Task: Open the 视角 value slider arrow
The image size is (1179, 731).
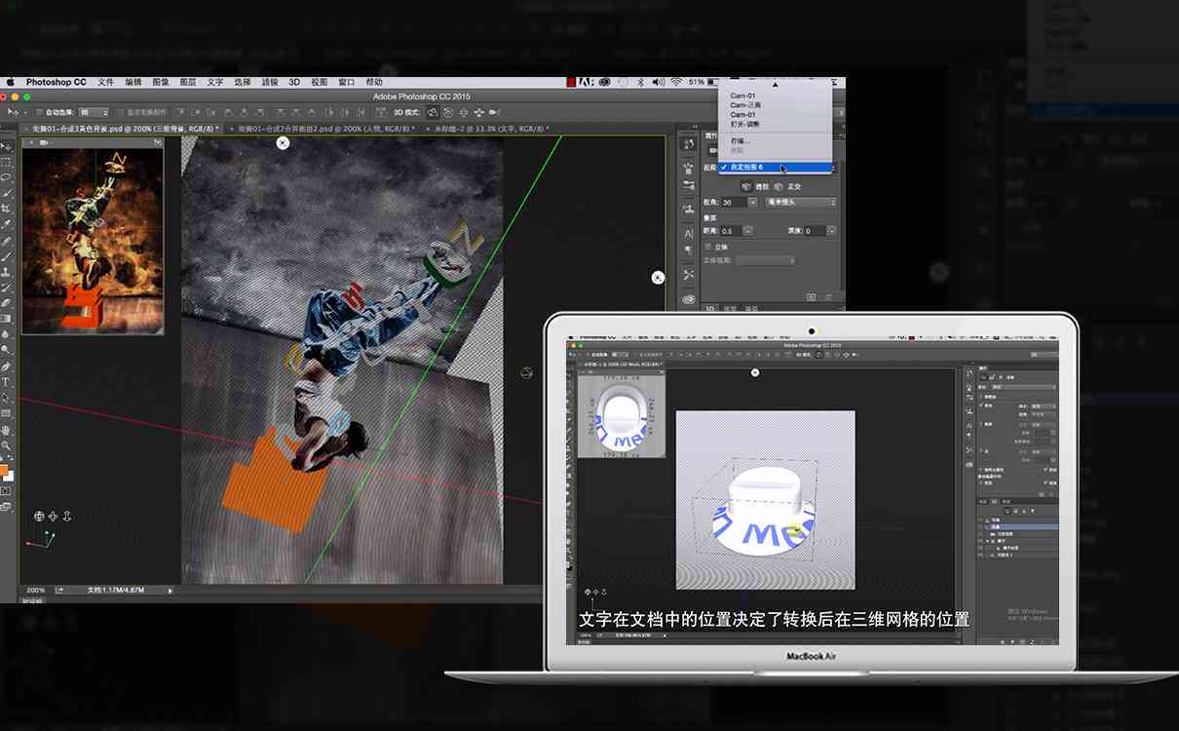Action: pyautogui.click(x=752, y=202)
